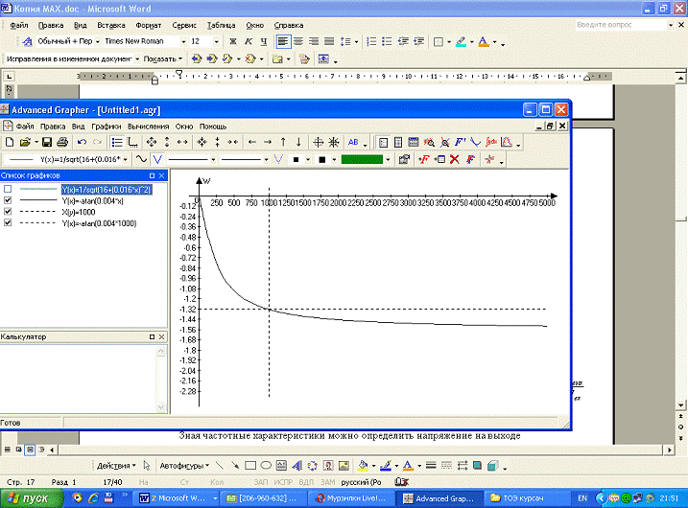Enable the Y(x)=1/sqrt(16+(0.016*x)^2) graph checkbox
The height and width of the screenshot is (508, 688).
pyautogui.click(x=9, y=190)
